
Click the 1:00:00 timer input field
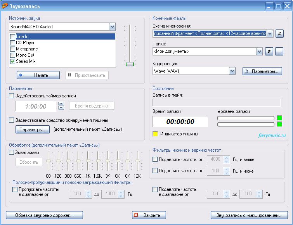[35, 106]
